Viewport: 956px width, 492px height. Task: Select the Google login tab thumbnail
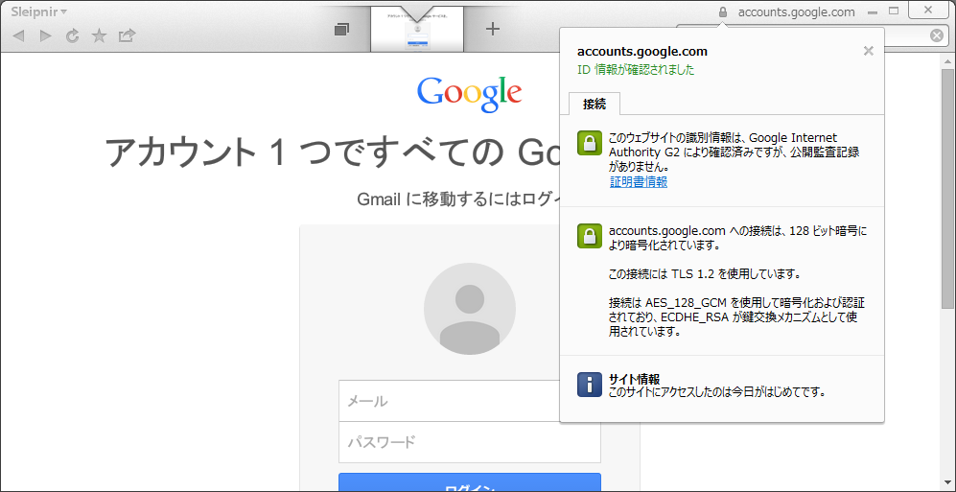(417, 29)
